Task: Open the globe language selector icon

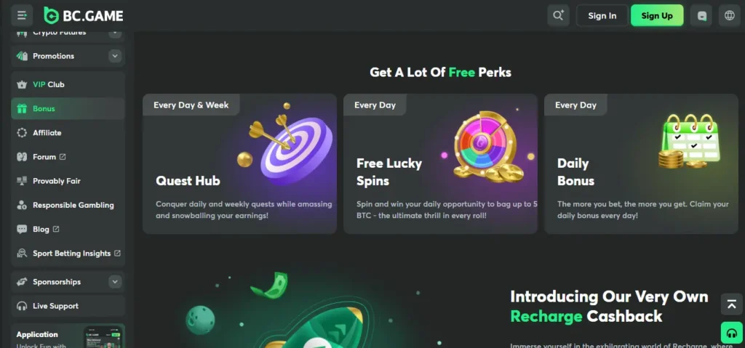Action: coord(729,16)
